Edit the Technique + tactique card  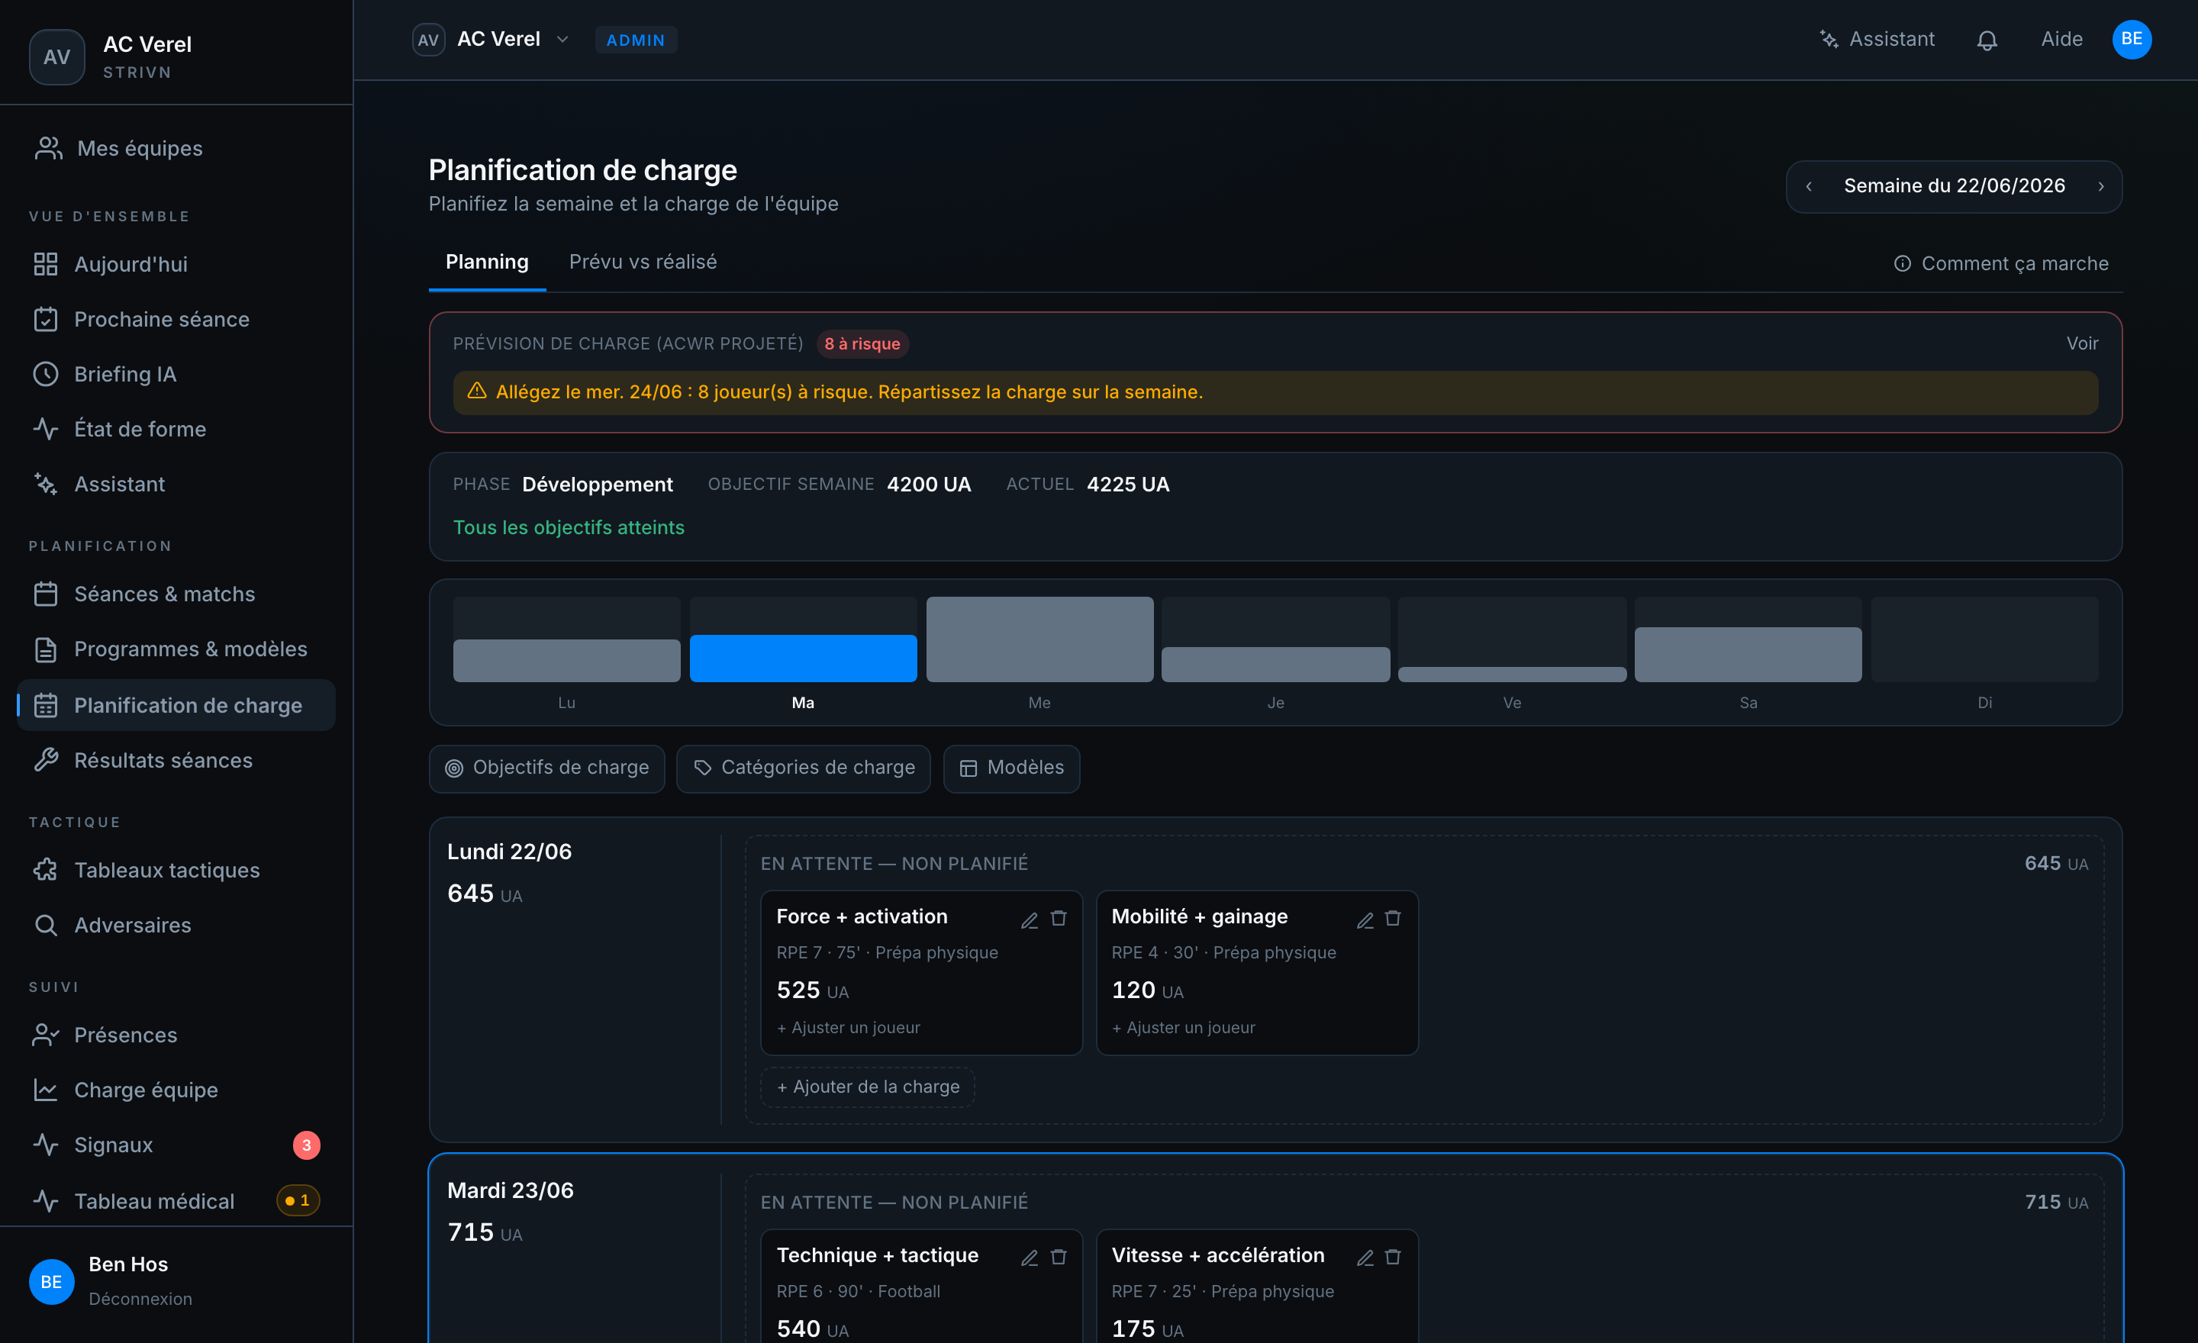click(x=1030, y=1258)
